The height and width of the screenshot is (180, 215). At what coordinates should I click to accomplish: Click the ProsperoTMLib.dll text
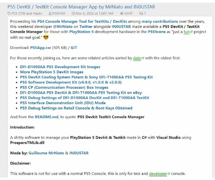click(x=27, y=143)
